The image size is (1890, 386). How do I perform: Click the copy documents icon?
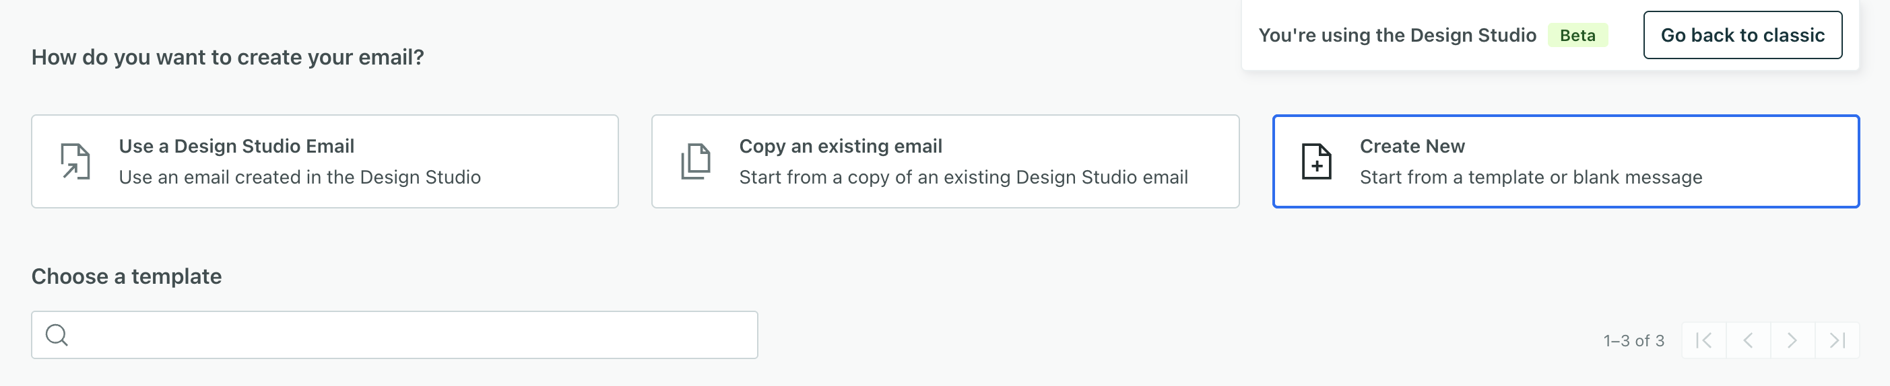click(696, 161)
